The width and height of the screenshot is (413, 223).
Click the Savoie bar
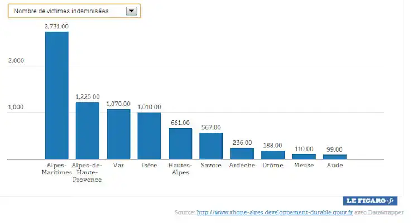[x=211, y=146]
